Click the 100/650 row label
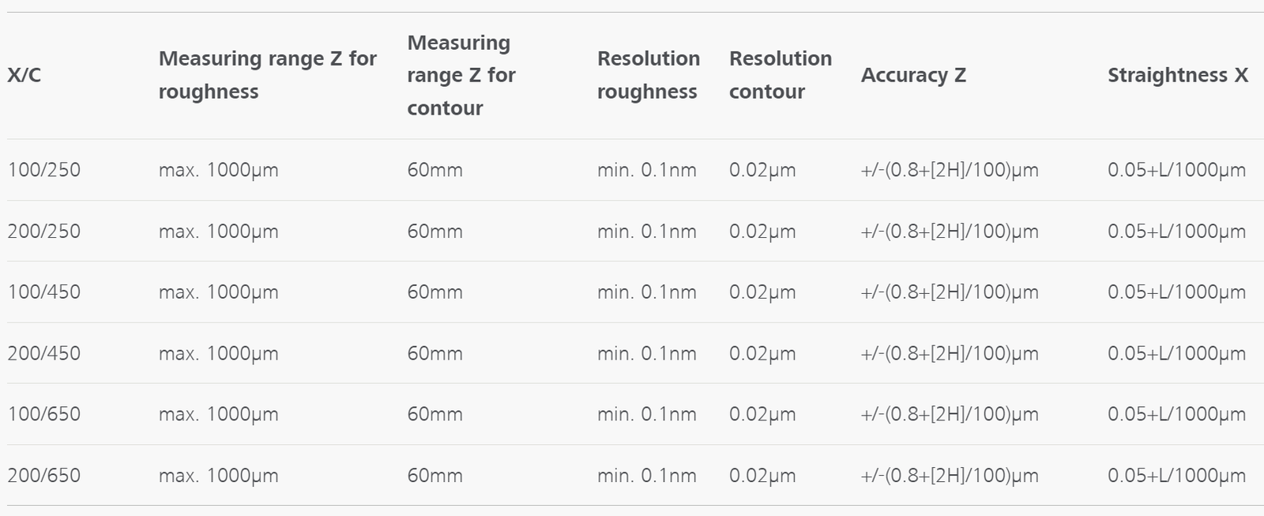Screen dimensions: 1264x516 [x=44, y=414]
